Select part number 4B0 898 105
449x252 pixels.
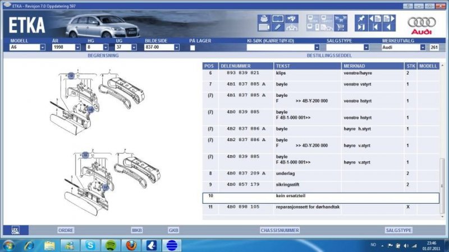(x=243, y=207)
